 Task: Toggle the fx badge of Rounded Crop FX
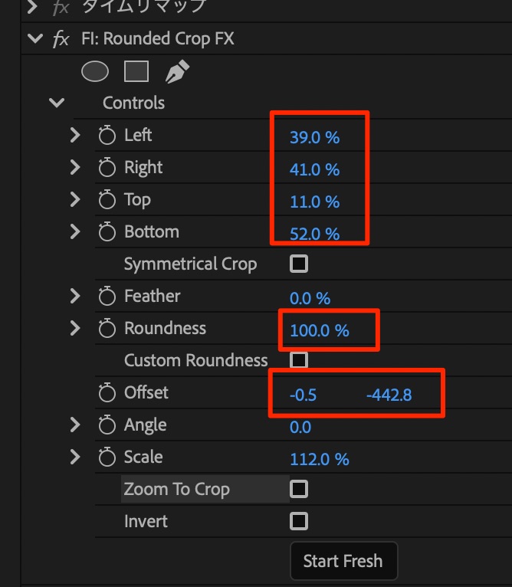61,39
